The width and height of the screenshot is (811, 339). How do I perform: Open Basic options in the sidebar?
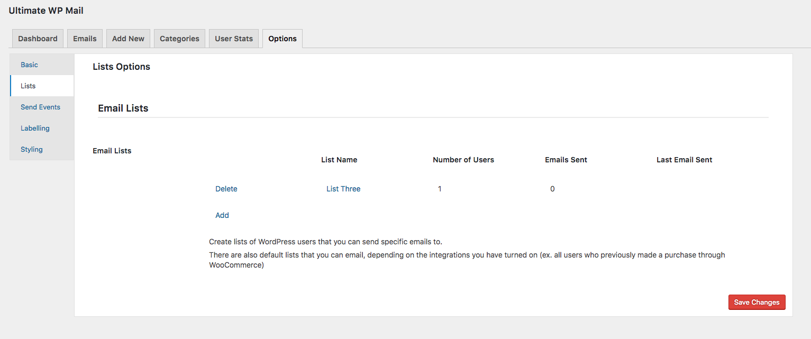(30, 65)
